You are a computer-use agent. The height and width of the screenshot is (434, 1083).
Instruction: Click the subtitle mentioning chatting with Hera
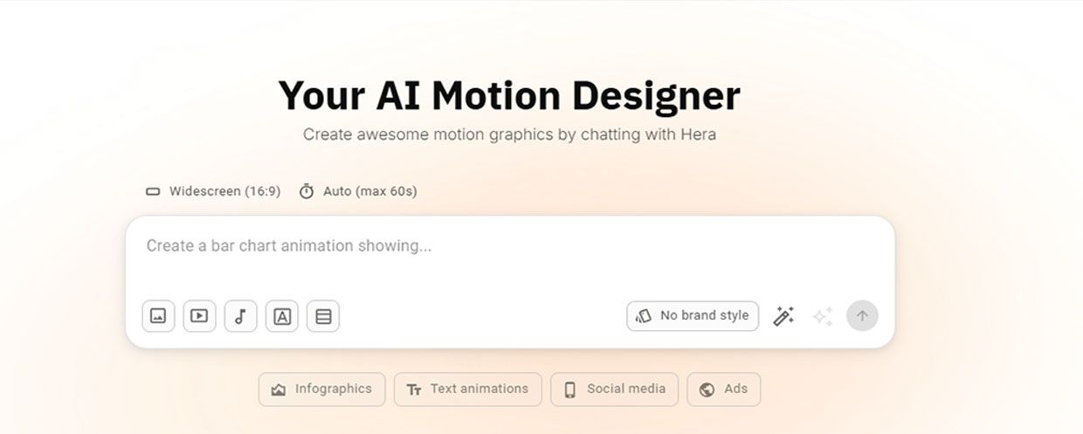(509, 135)
